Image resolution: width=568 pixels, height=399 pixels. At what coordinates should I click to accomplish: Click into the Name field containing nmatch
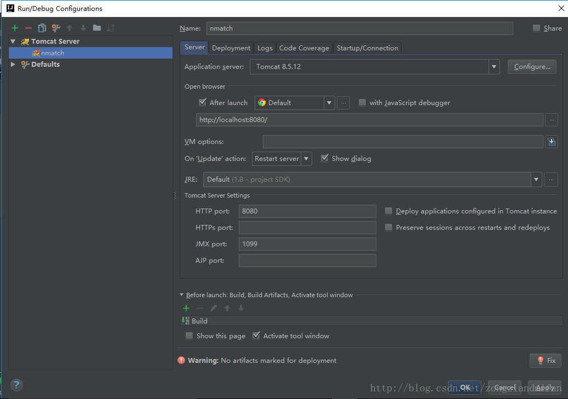coord(359,28)
